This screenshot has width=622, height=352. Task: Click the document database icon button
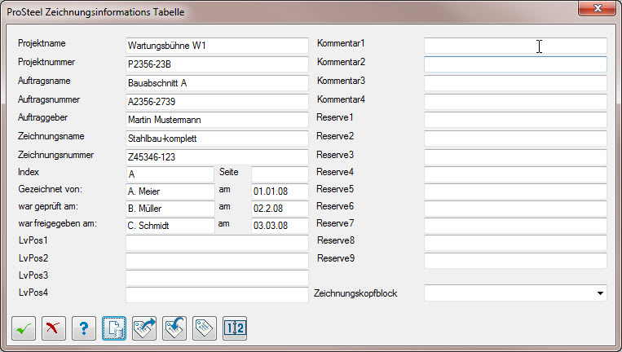114,328
